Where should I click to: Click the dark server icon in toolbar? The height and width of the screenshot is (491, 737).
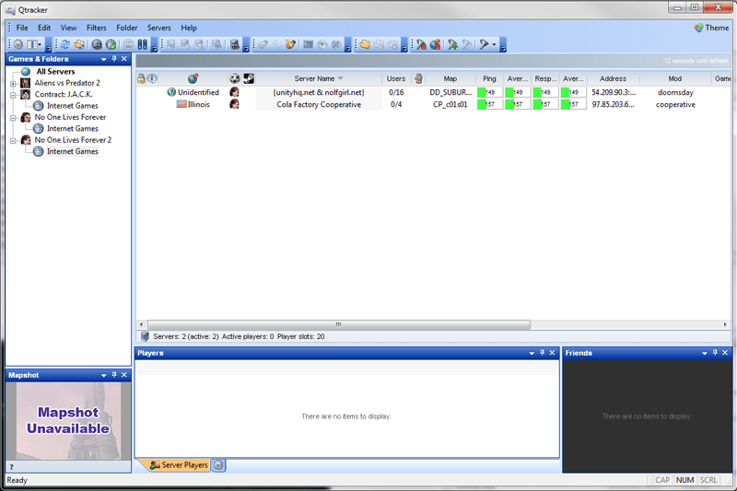[235, 44]
